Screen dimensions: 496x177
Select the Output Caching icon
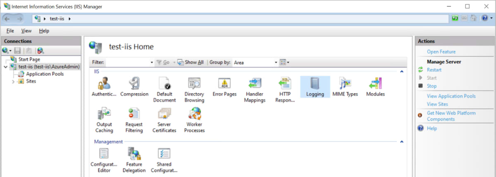104,120
